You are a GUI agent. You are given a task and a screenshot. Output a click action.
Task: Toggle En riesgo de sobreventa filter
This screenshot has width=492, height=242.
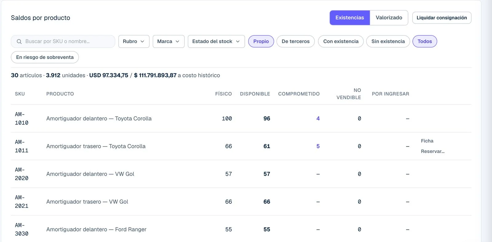[x=45, y=57]
